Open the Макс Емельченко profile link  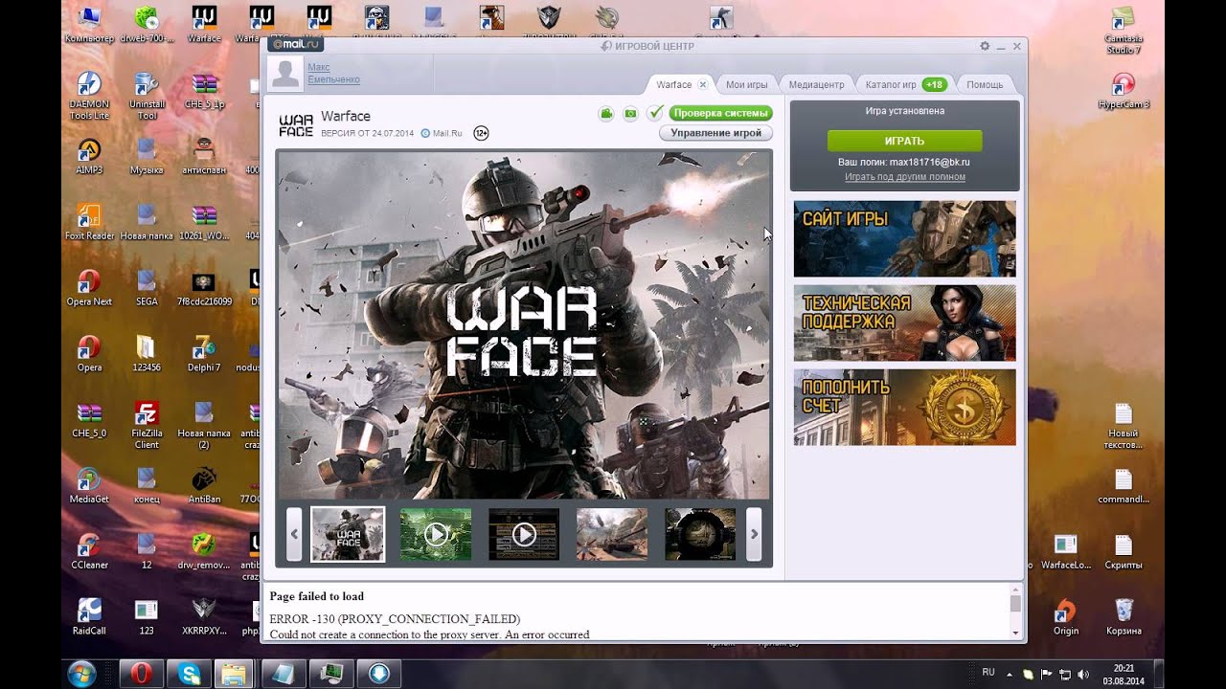[333, 73]
